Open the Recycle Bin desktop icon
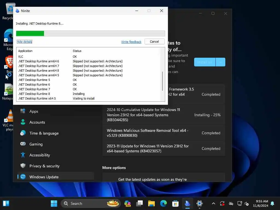The image size is (280, 210). point(8,11)
